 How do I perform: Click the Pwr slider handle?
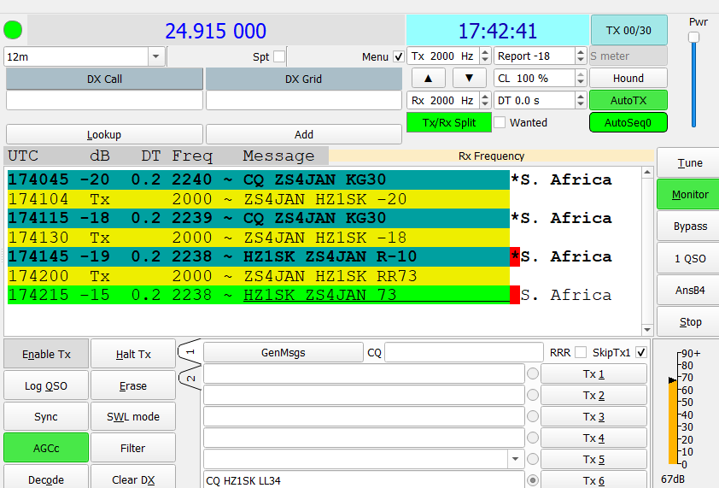(693, 37)
